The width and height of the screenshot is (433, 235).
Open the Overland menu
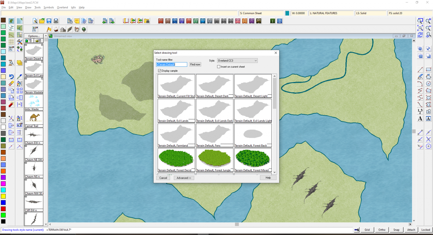coord(62,7)
